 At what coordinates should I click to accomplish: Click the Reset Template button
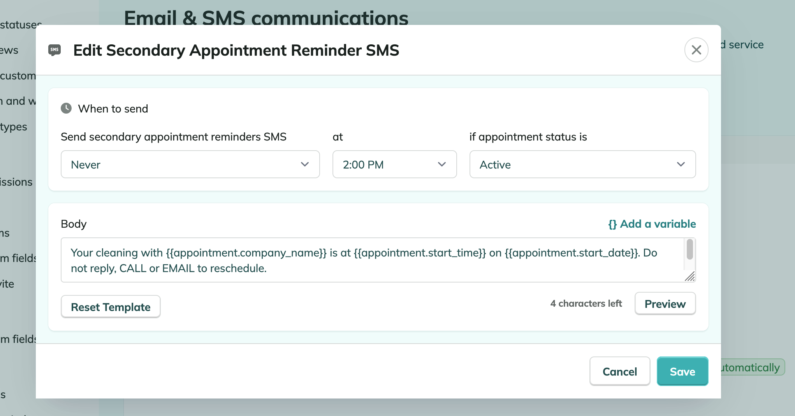point(111,307)
